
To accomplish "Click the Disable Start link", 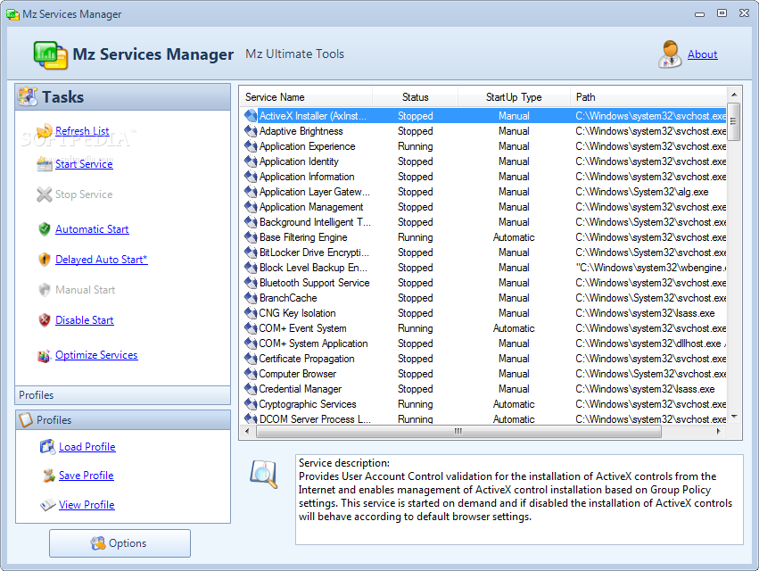I will point(84,320).
